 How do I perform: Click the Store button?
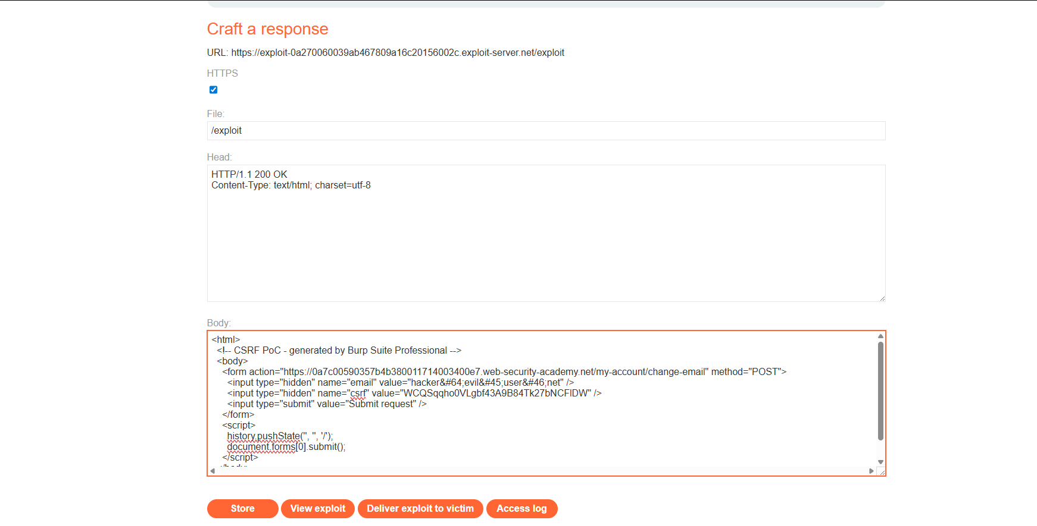click(242, 509)
